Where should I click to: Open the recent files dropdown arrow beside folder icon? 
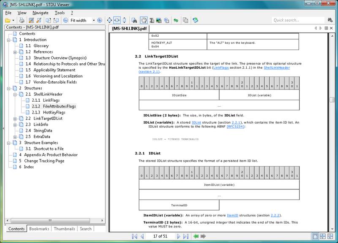pos(14,20)
